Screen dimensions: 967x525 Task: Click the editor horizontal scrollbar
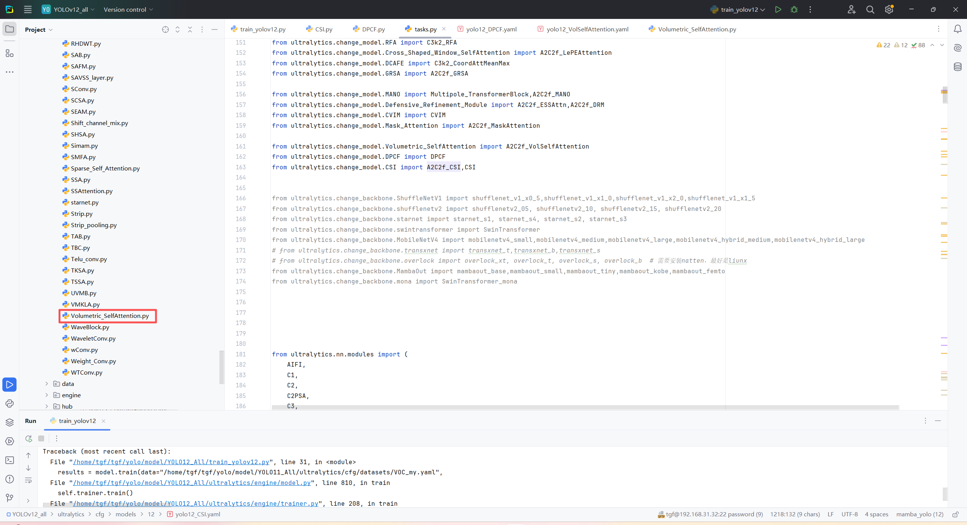tap(585, 407)
